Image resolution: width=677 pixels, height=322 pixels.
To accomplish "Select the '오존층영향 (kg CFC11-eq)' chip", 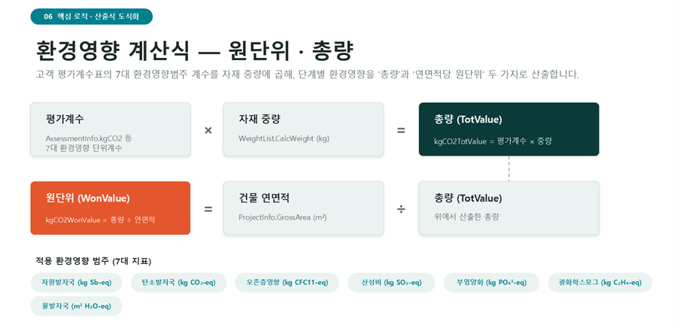I will (x=287, y=283).
